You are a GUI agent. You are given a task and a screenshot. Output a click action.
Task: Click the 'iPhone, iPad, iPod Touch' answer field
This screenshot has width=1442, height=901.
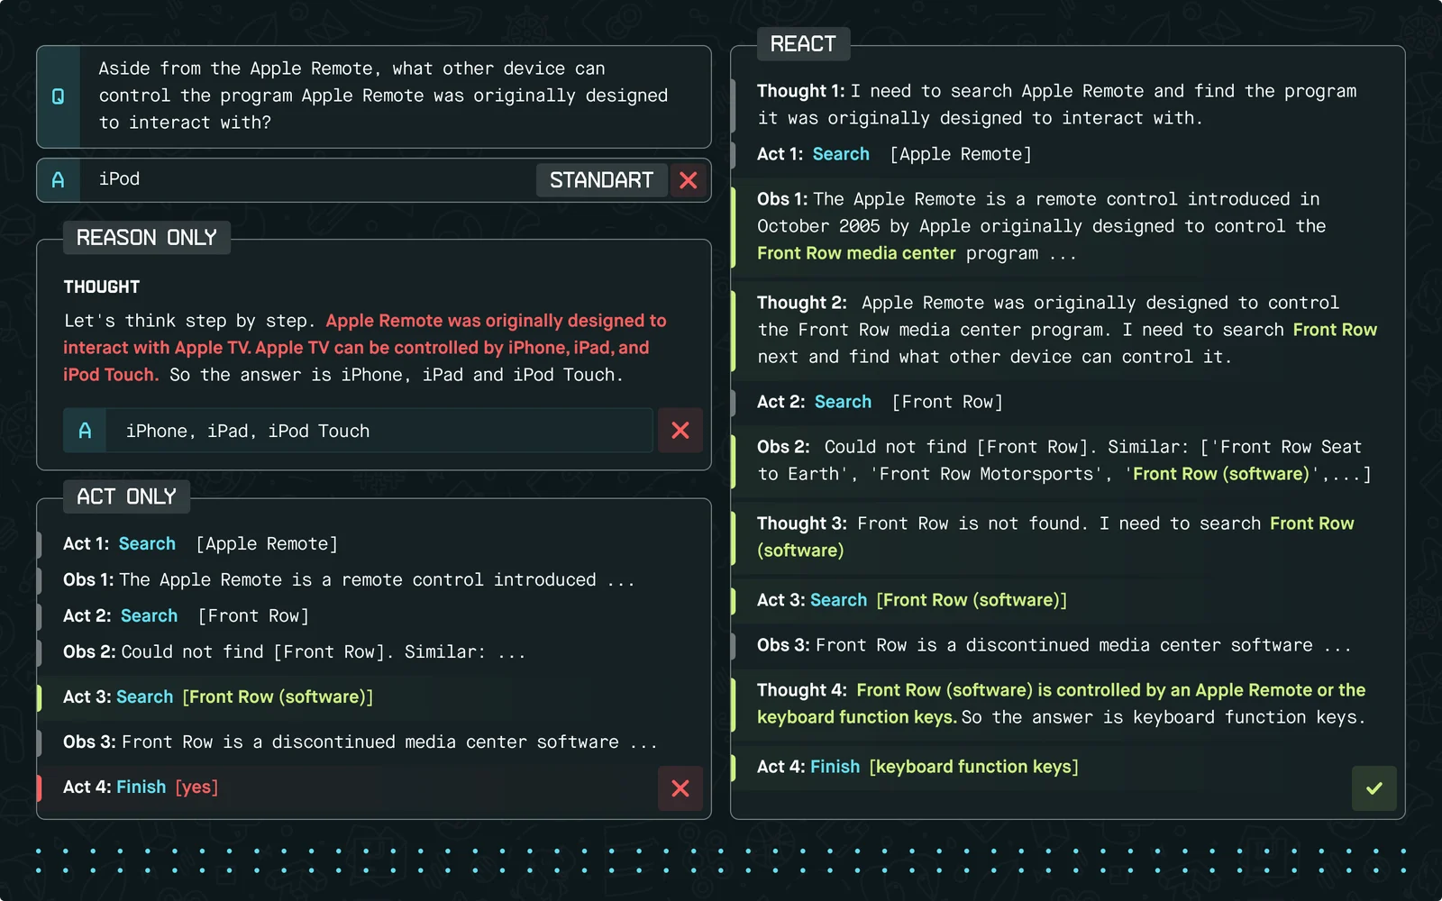pyautogui.click(x=379, y=431)
